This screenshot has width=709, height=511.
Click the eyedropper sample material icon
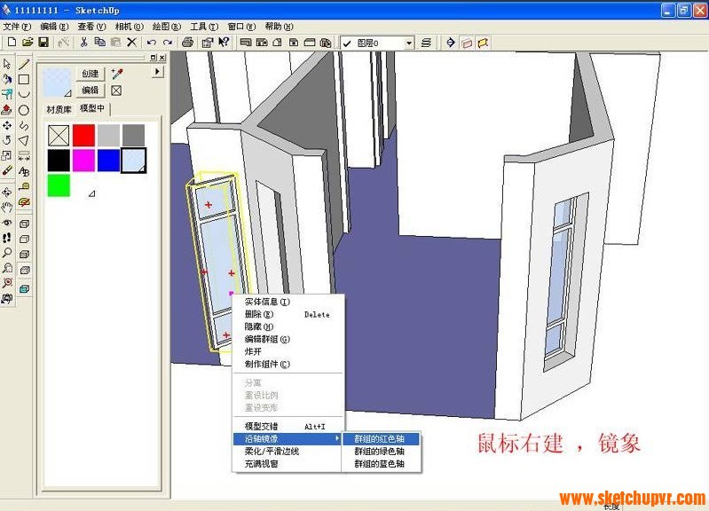[117, 74]
